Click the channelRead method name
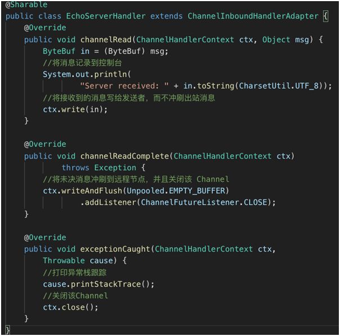Viewport: 340px width, 336px height. [x=106, y=39]
